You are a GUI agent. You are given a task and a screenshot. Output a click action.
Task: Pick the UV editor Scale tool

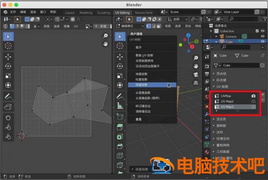click(x=8, y=76)
